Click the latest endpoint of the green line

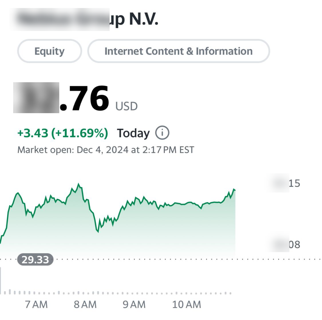235,190
